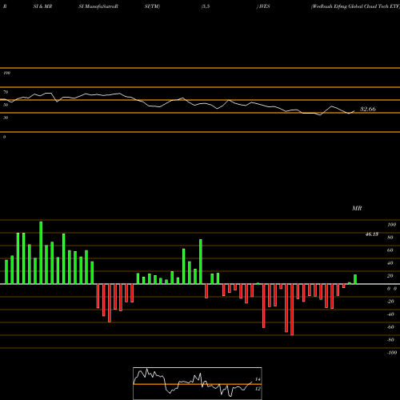This screenshot has width=400, height=400.
Task: Click the last green MR bar at right
Action: [355, 279]
